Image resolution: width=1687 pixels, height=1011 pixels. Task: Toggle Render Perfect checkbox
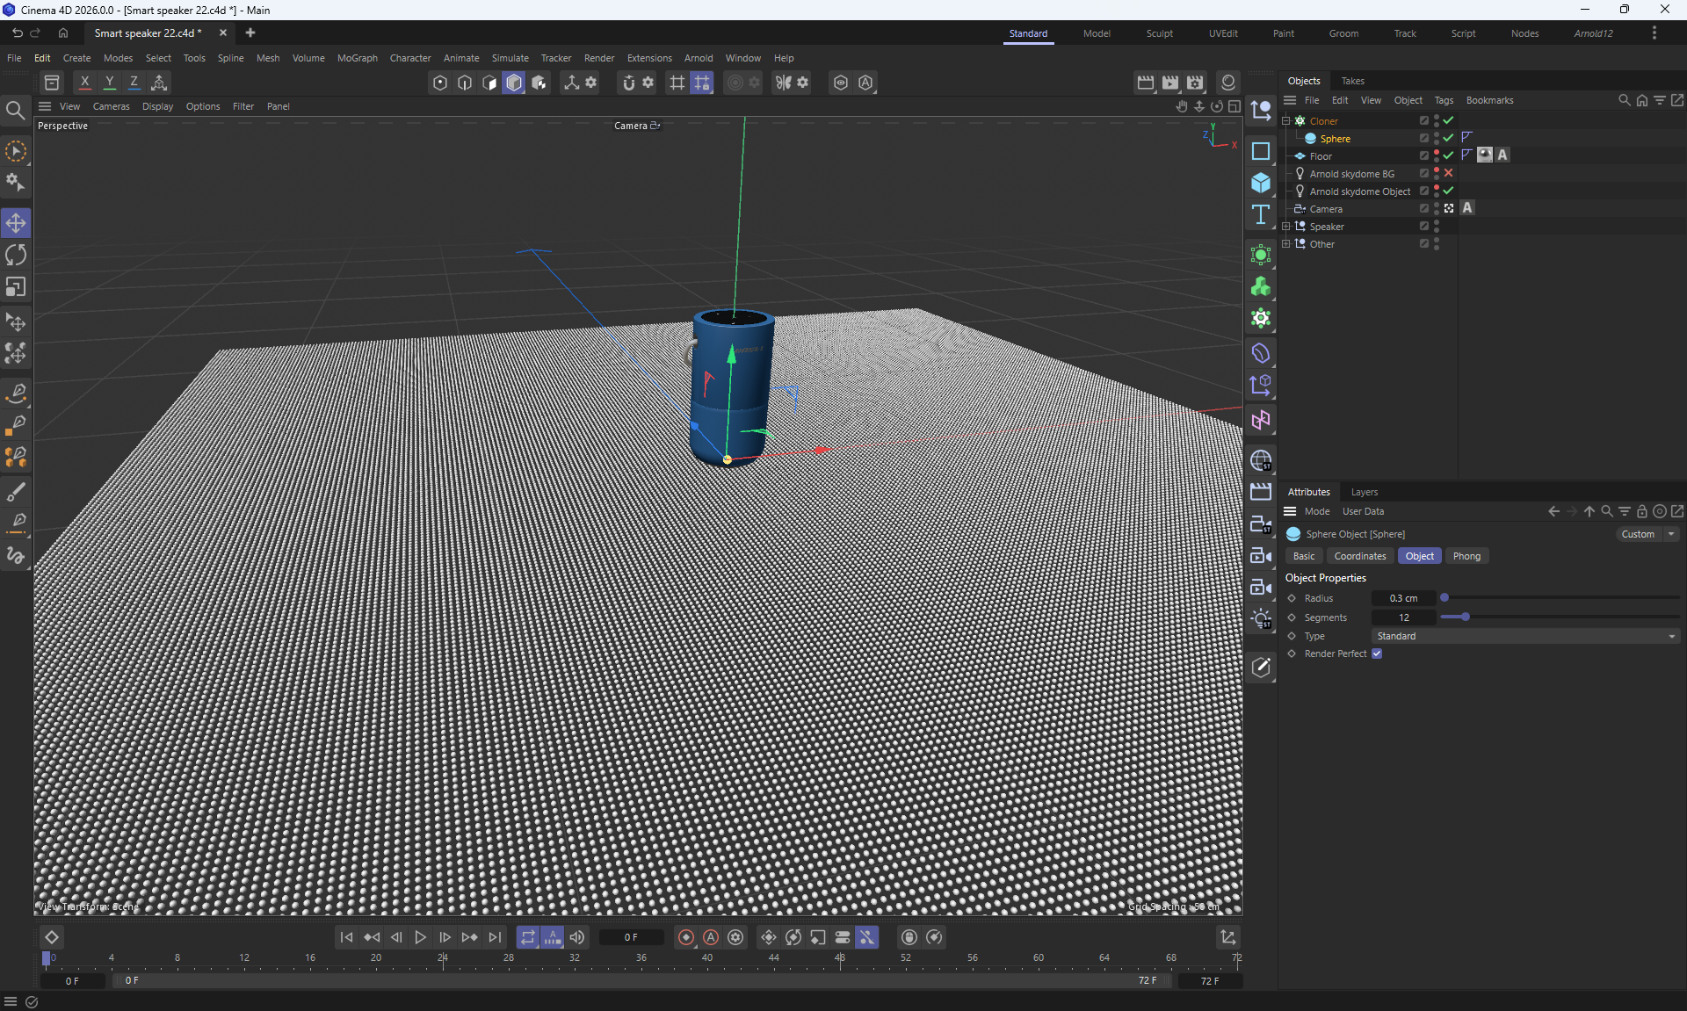coord(1377,654)
